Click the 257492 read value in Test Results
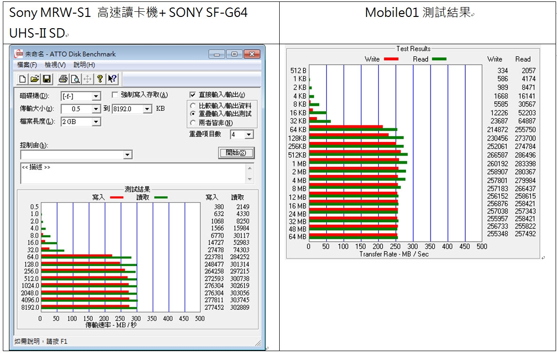This screenshot has height=353, width=557. coord(526,234)
